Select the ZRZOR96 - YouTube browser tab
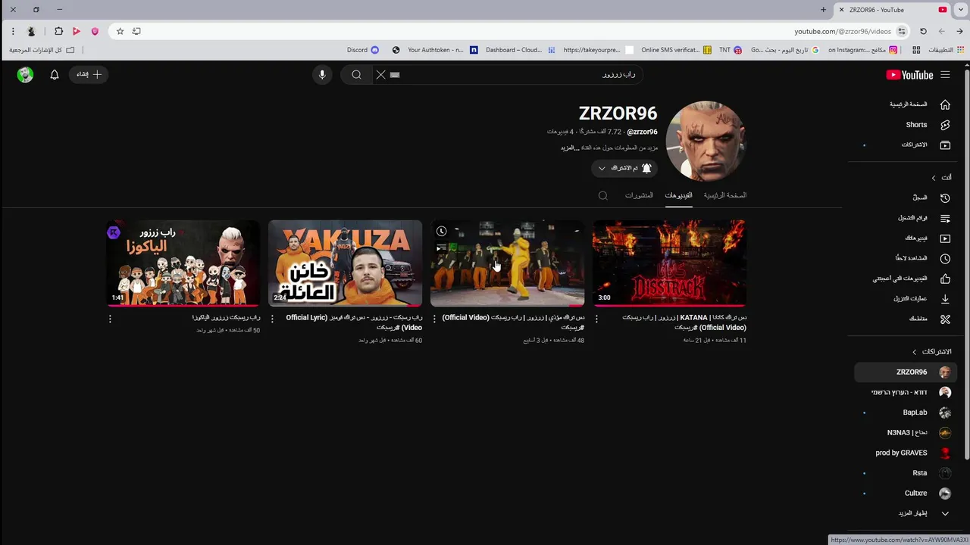The image size is (970, 545). tap(892, 10)
